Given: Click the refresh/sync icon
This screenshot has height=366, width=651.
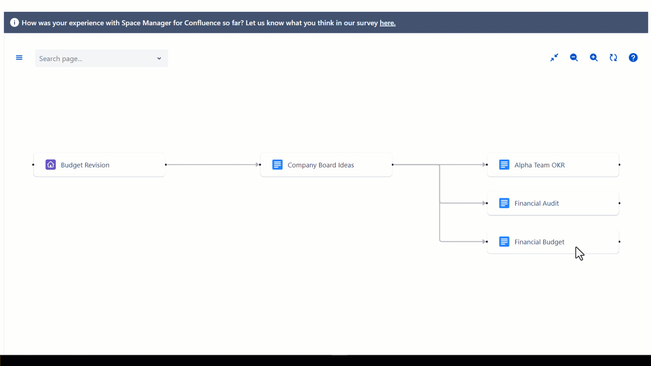Looking at the screenshot, I should click(613, 57).
